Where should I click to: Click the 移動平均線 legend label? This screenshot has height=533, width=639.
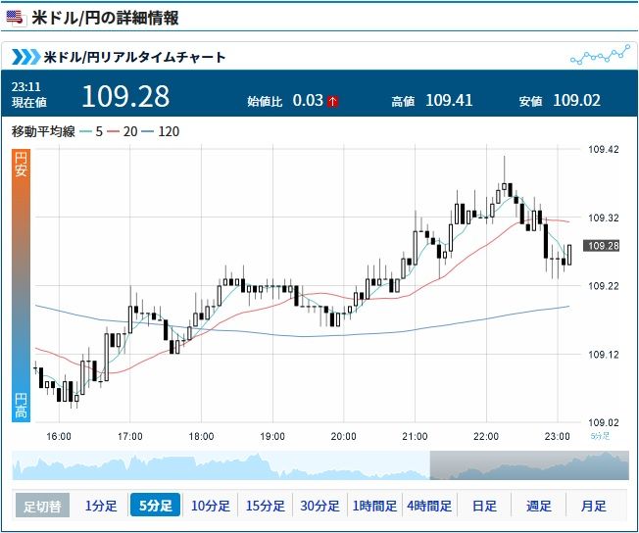pos(43,131)
